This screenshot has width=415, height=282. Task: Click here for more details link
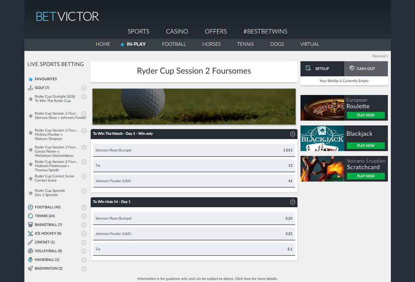(256, 279)
